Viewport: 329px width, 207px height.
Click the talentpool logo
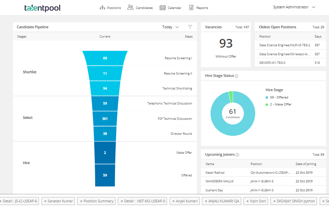pyautogui.click(x=42, y=8)
